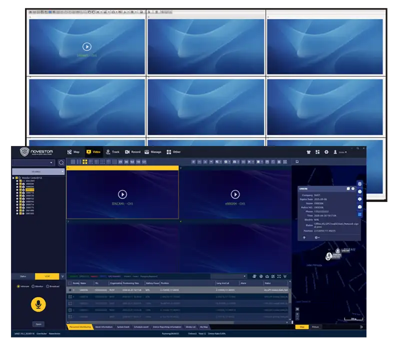Play IDSCAM1 - CH1 video

(122, 194)
